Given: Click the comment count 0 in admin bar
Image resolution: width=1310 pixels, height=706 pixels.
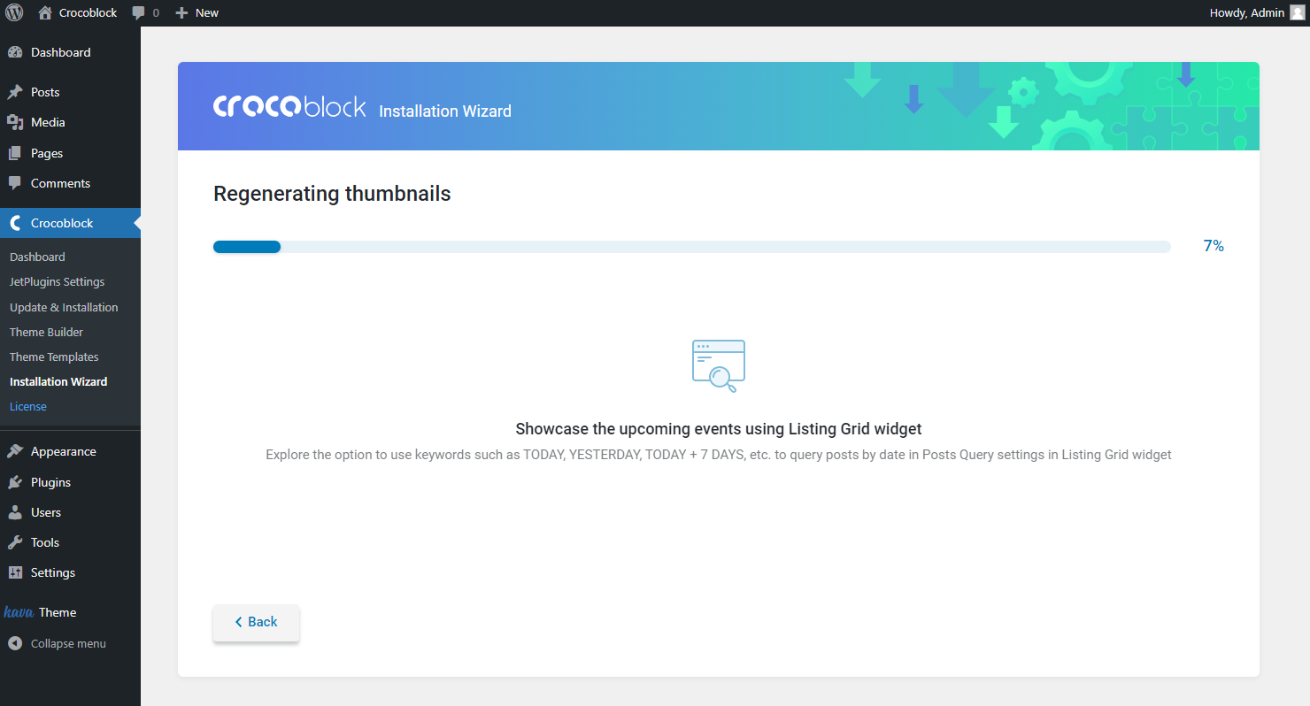Looking at the screenshot, I should pos(156,13).
